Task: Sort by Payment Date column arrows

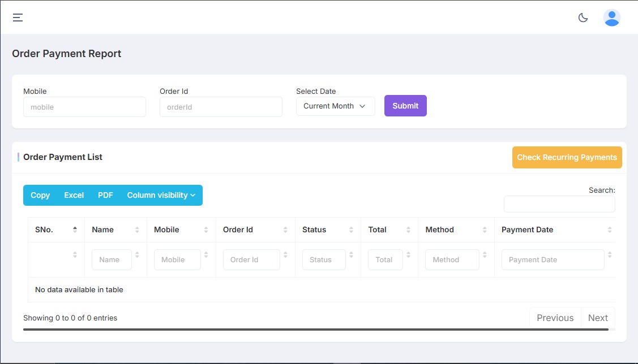Action: point(609,229)
